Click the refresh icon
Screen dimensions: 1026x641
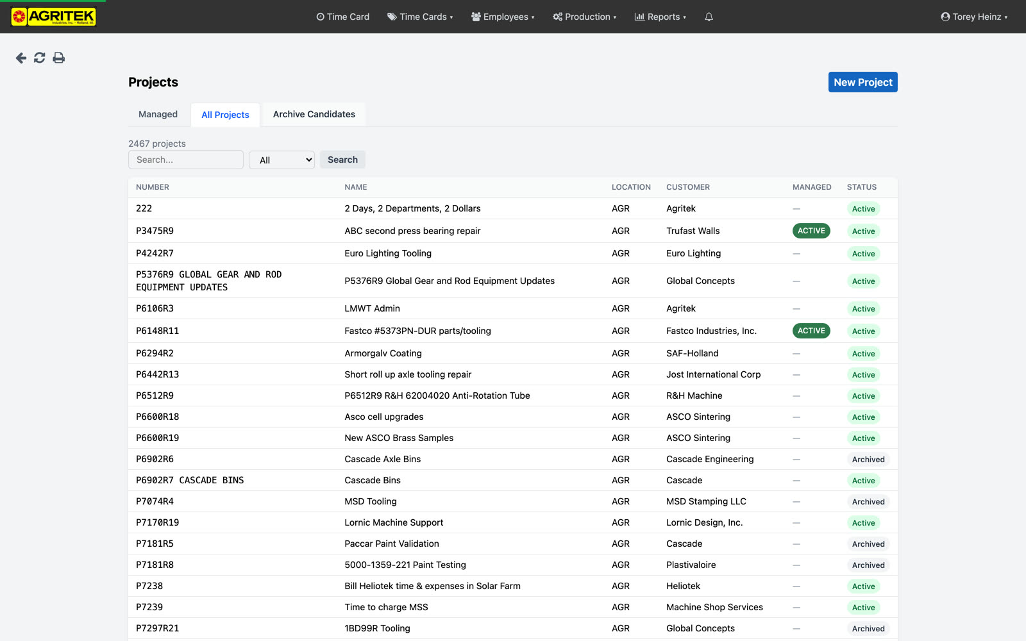(x=40, y=58)
